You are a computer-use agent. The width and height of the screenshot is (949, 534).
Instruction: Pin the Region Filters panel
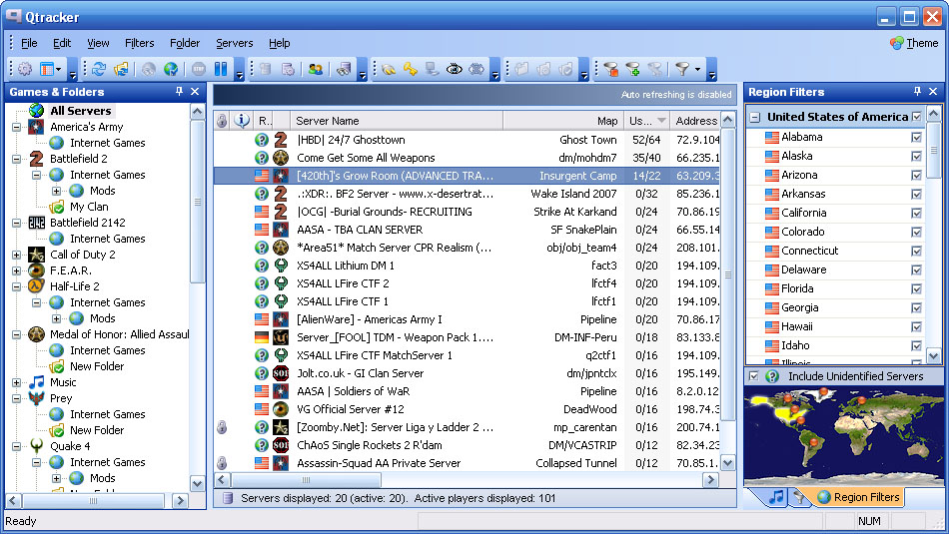click(917, 91)
